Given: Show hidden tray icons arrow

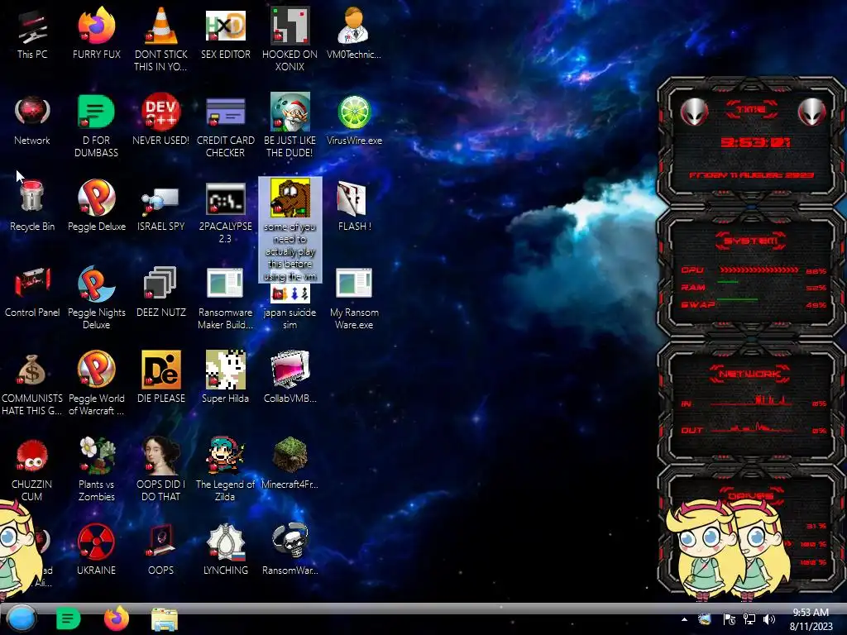Looking at the screenshot, I should click(x=684, y=619).
